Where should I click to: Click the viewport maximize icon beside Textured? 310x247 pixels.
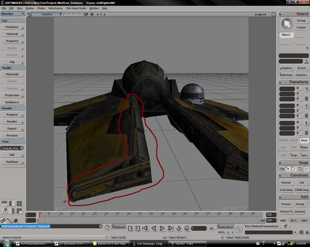[273, 14]
